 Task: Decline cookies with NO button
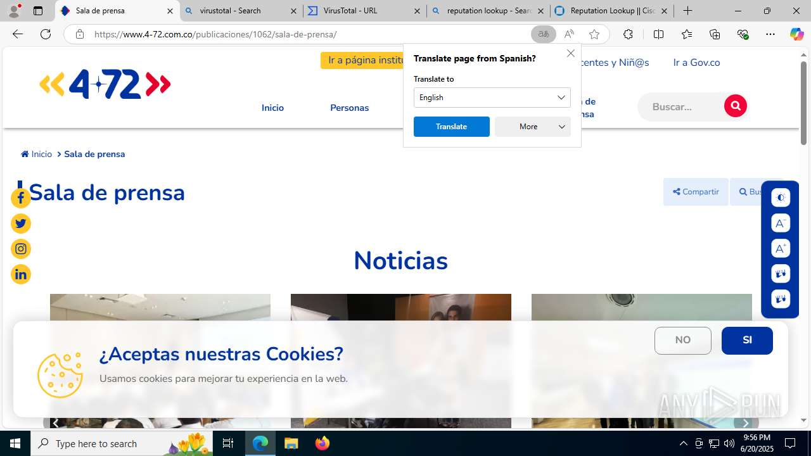point(683,341)
